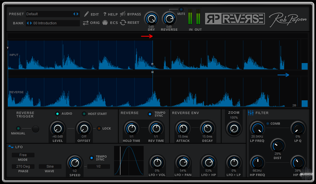The image size is (316, 184).
Task: Click the HP FREQ knob
Action: point(257,163)
